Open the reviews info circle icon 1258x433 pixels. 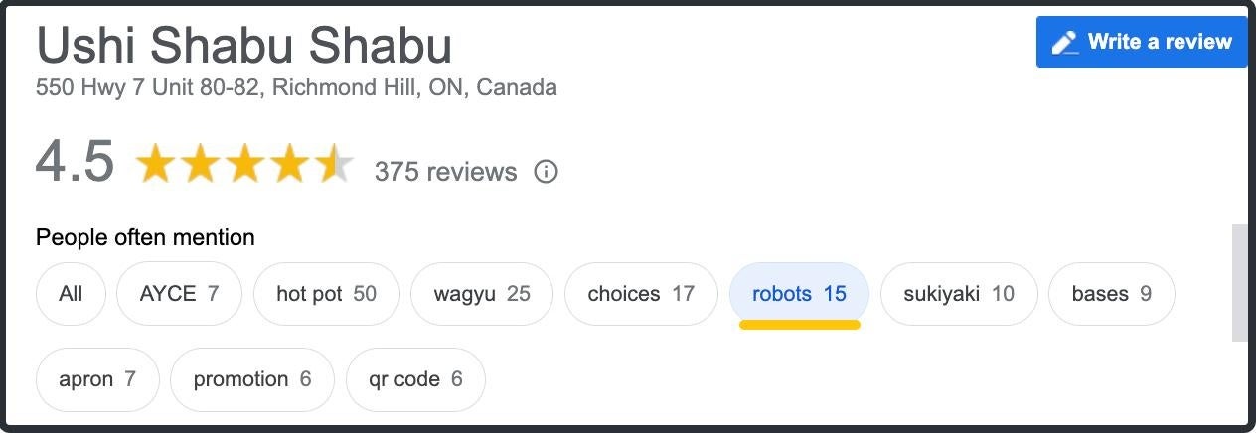click(x=546, y=172)
